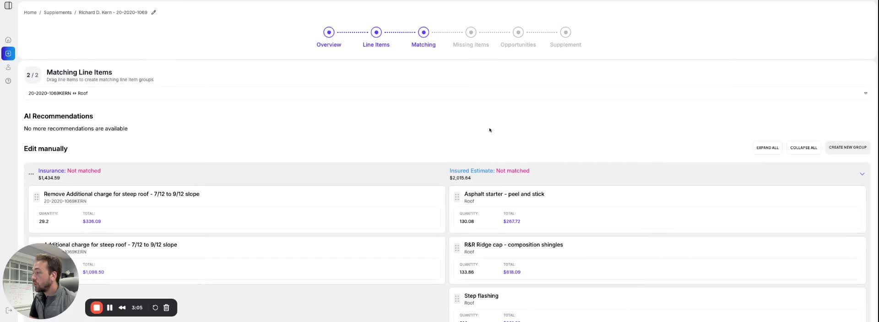Pause the screen recording
This screenshot has height=322, width=879.
(x=110, y=307)
